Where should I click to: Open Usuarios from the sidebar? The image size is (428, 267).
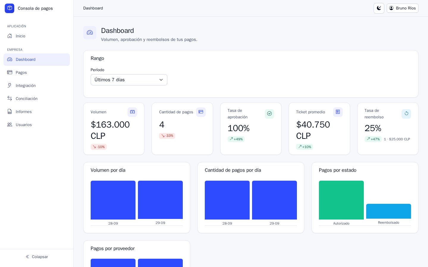tap(37, 125)
